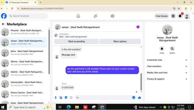Open the account profile avatar menu

[187, 16]
